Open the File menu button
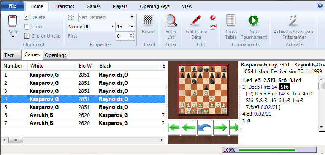This screenshot has width=325, height=155. [x=12, y=6]
